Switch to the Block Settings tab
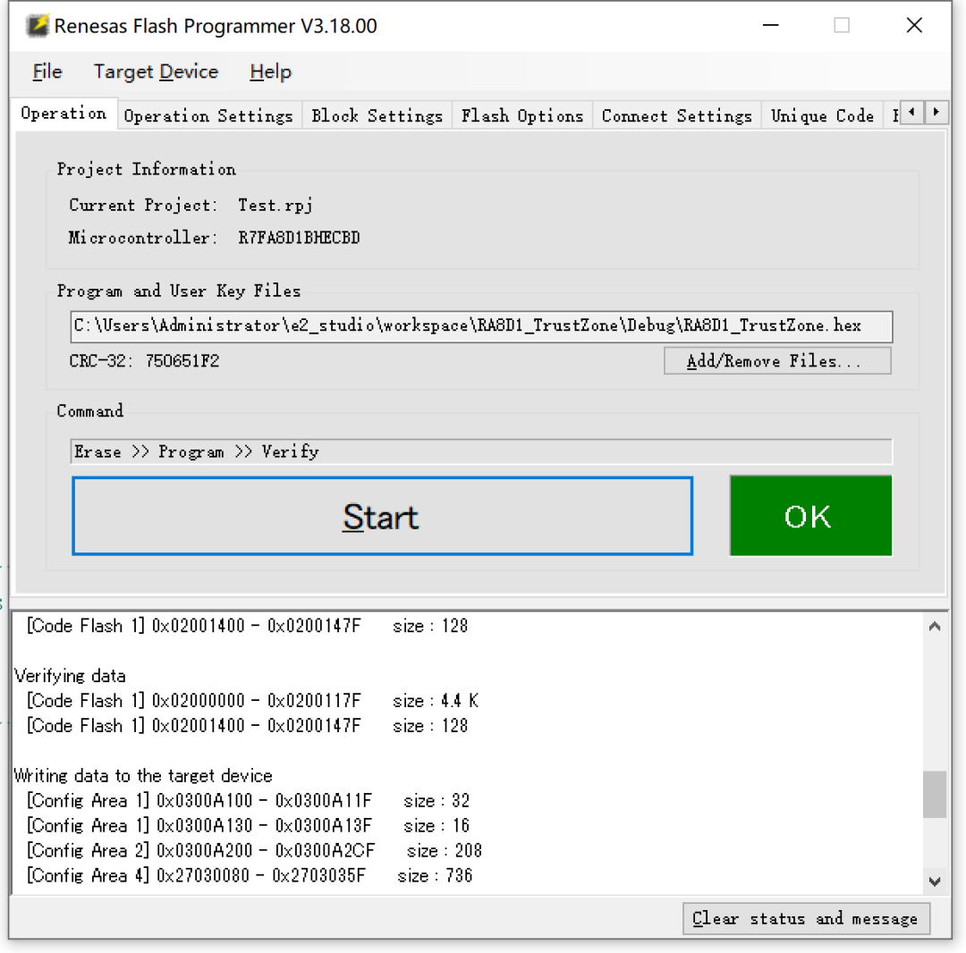The width and height of the screenshot is (966, 953). (x=377, y=115)
